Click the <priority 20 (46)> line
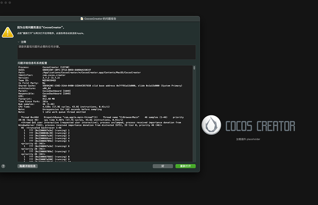This screenshot has height=205, width=318. point(33,148)
